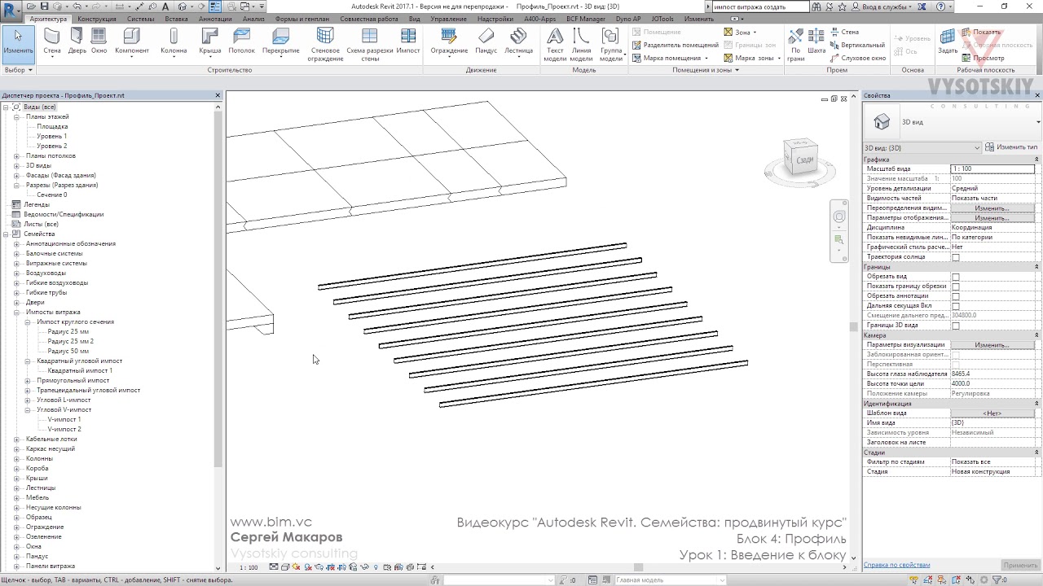This screenshot has height=586, width=1043.
Task: Click the Текст модели tool
Action: click(x=555, y=45)
